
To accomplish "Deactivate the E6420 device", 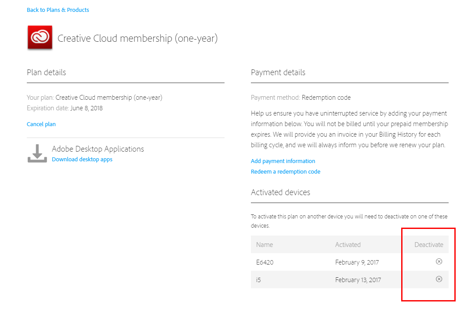I will point(439,261).
